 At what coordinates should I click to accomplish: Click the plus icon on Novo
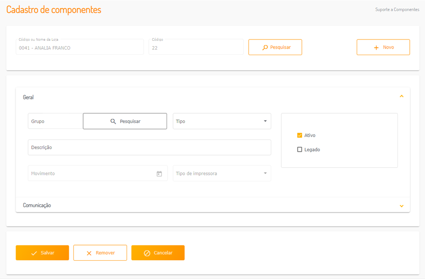tap(376, 48)
